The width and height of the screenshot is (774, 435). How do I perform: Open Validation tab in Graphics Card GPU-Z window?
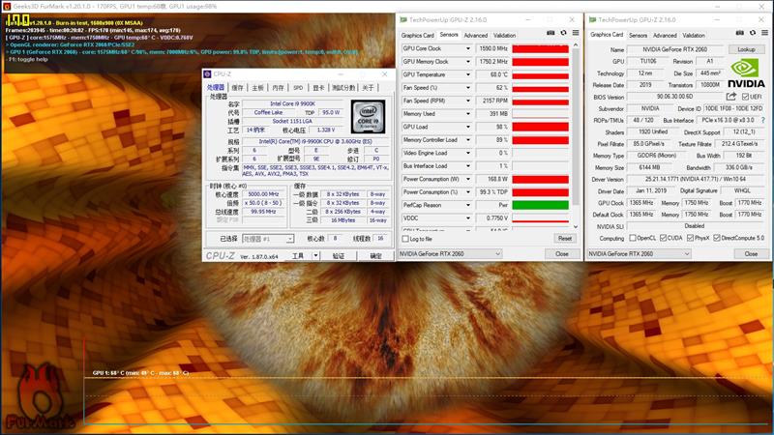click(x=694, y=35)
